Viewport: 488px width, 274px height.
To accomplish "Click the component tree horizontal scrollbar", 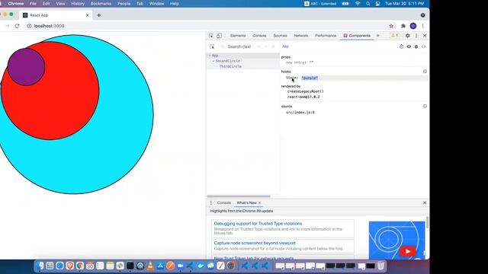I will [x=239, y=196].
